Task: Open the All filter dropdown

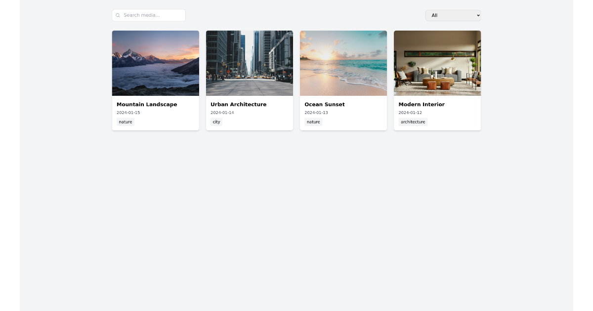Action: [x=453, y=15]
